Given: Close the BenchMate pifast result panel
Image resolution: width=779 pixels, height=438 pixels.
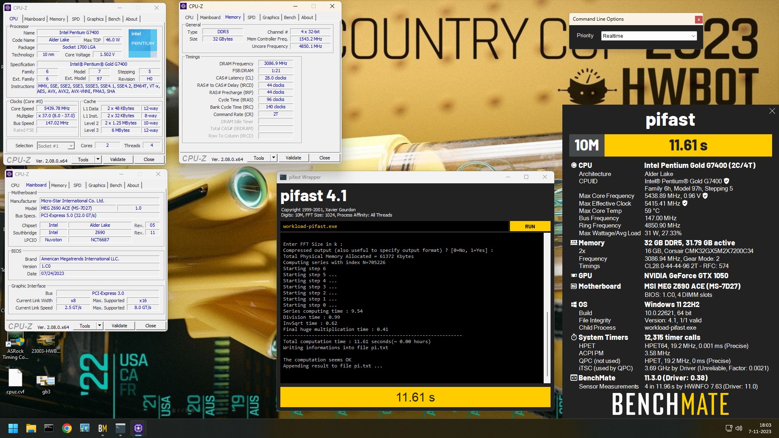Looking at the screenshot, I should pyautogui.click(x=772, y=111).
